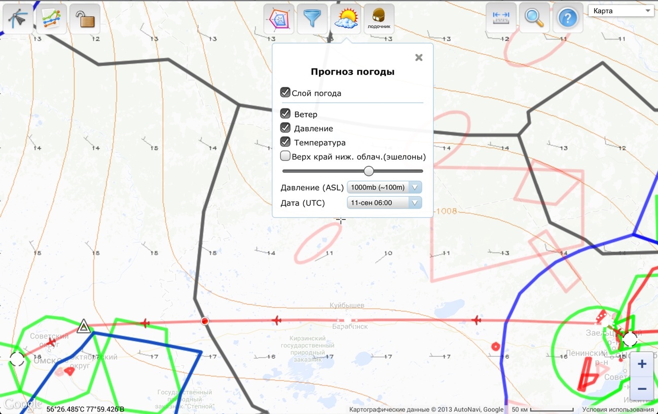Toggle the weather forecast sun-cloud icon

point(346,19)
